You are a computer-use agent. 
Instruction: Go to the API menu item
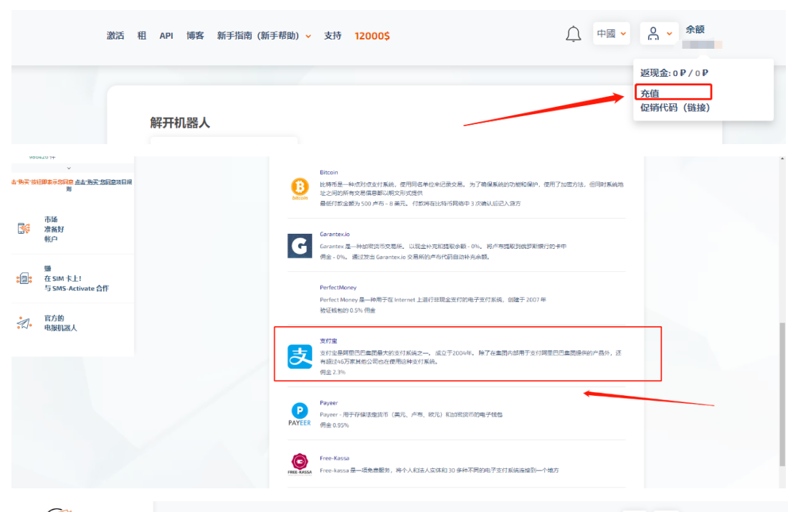click(x=166, y=36)
